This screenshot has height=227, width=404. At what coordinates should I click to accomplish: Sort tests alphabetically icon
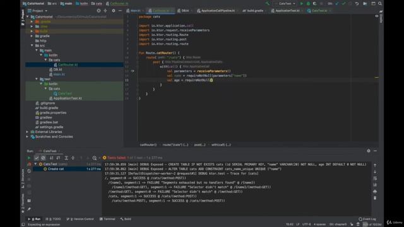[x=52, y=158]
